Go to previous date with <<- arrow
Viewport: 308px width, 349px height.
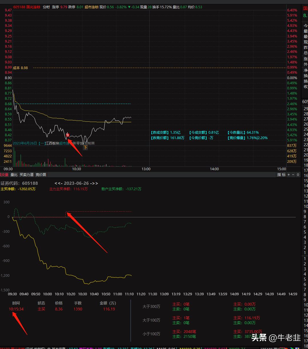click(58, 183)
